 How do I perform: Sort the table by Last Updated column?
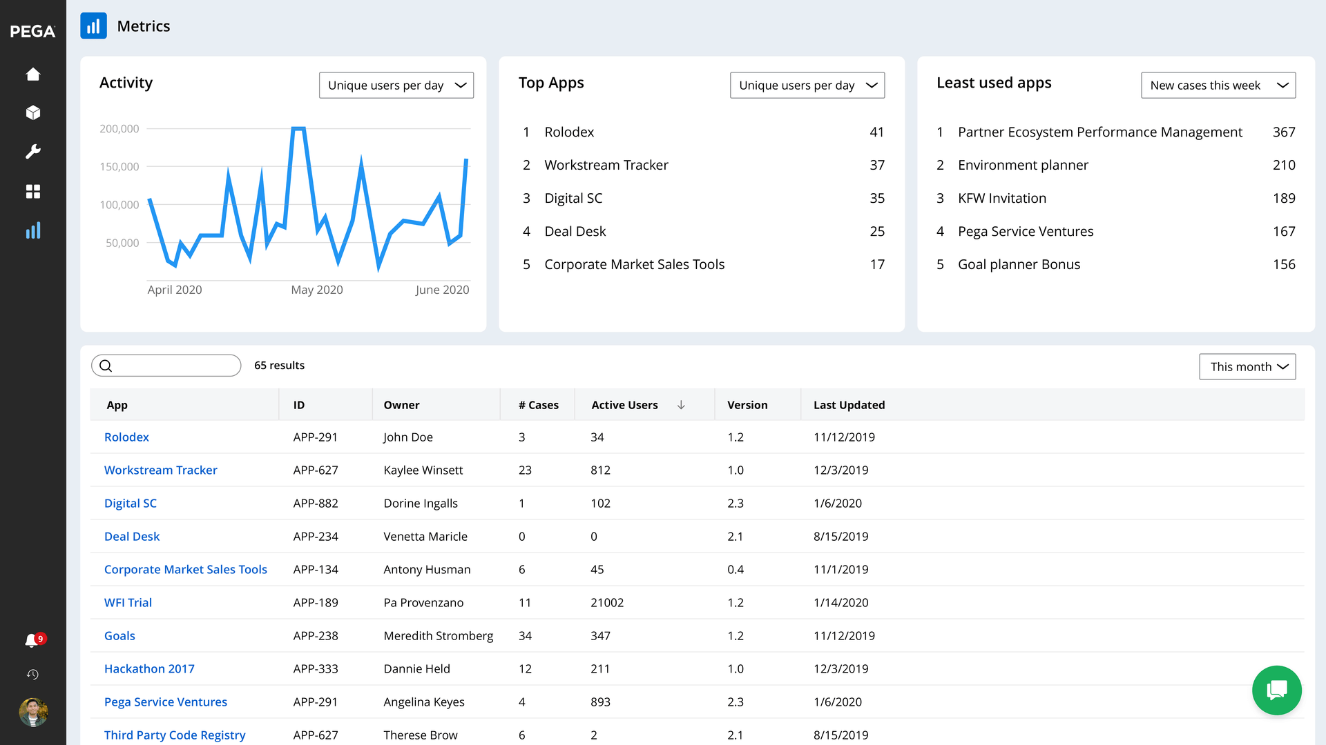849,405
